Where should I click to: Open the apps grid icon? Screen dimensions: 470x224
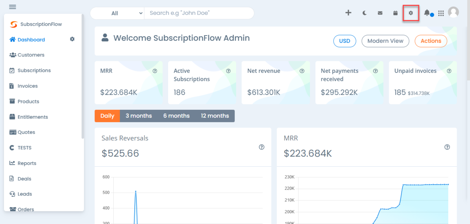tap(441, 13)
